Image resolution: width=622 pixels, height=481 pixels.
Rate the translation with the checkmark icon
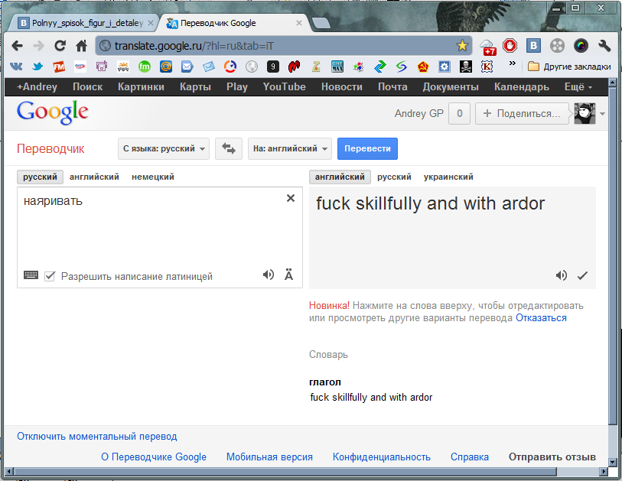[582, 275]
